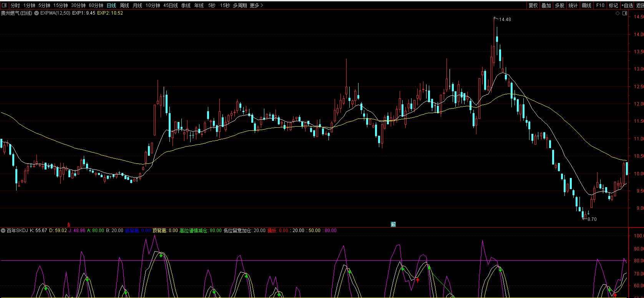This screenshot has width=644, height=298.
Task: Open the EXPMA indicator dropdown
Action: click(37, 13)
